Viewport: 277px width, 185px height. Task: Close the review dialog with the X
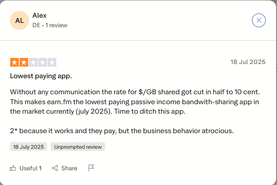pyautogui.click(x=258, y=20)
